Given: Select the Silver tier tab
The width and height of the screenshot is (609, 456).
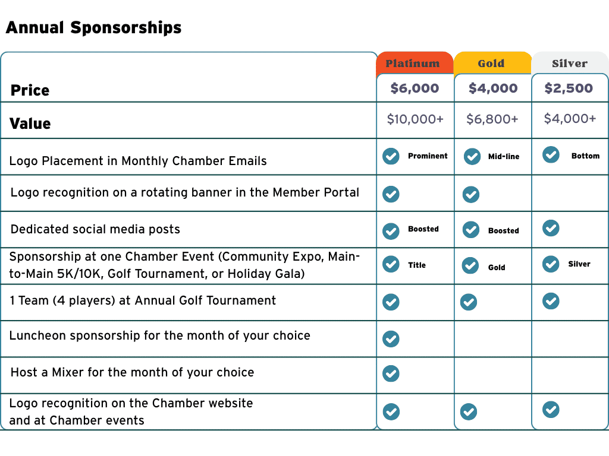Looking at the screenshot, I should click(569, 64).
